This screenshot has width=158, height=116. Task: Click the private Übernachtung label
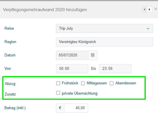[x=80, y=93]
